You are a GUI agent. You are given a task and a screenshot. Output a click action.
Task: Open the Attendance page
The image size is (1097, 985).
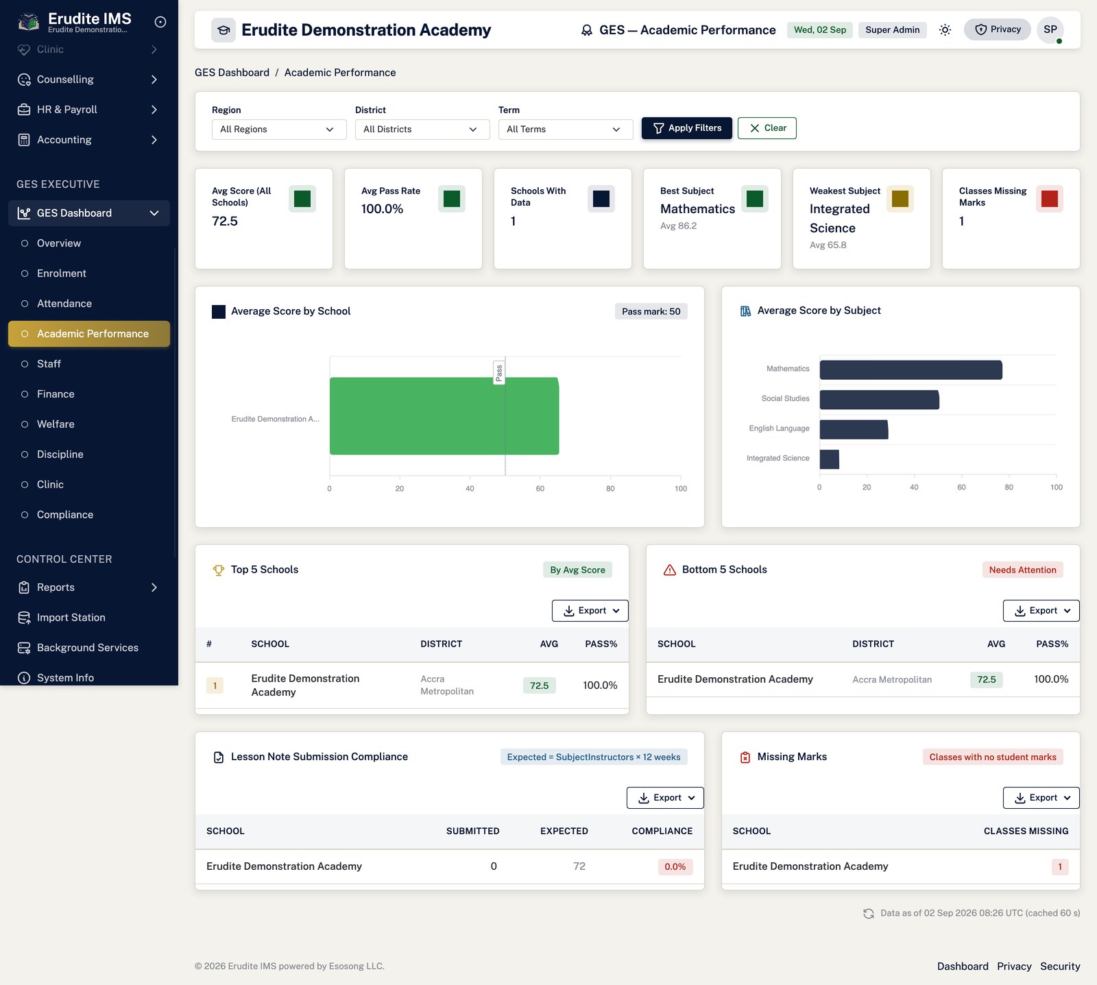(x=89, y=304)
